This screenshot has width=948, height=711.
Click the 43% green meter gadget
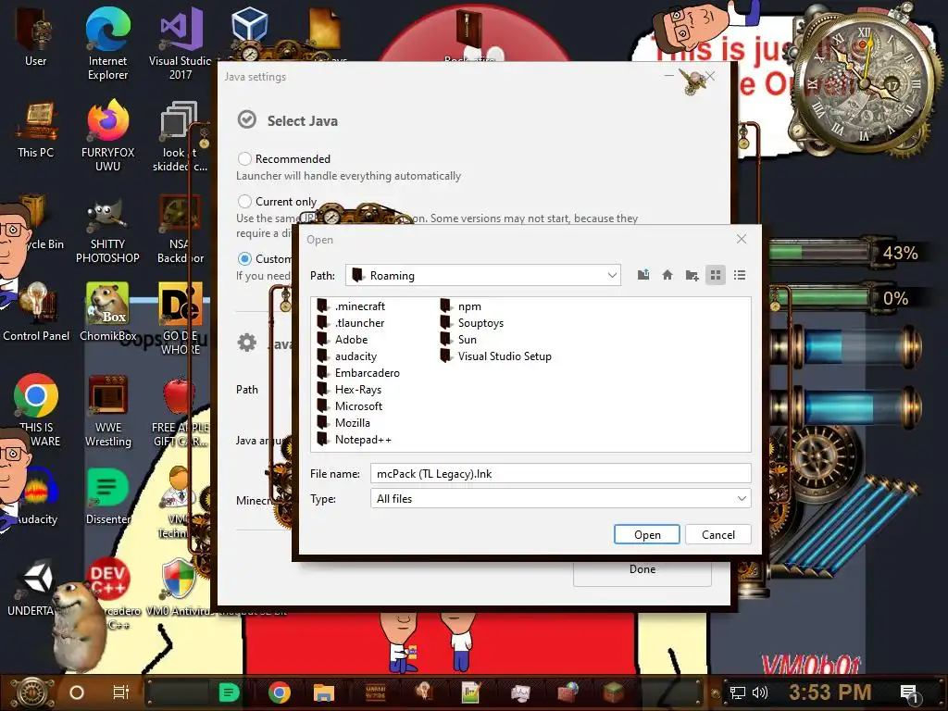[846, 252]
